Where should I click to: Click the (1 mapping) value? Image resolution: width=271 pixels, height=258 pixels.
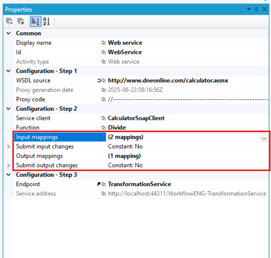(x=124, y=156)
